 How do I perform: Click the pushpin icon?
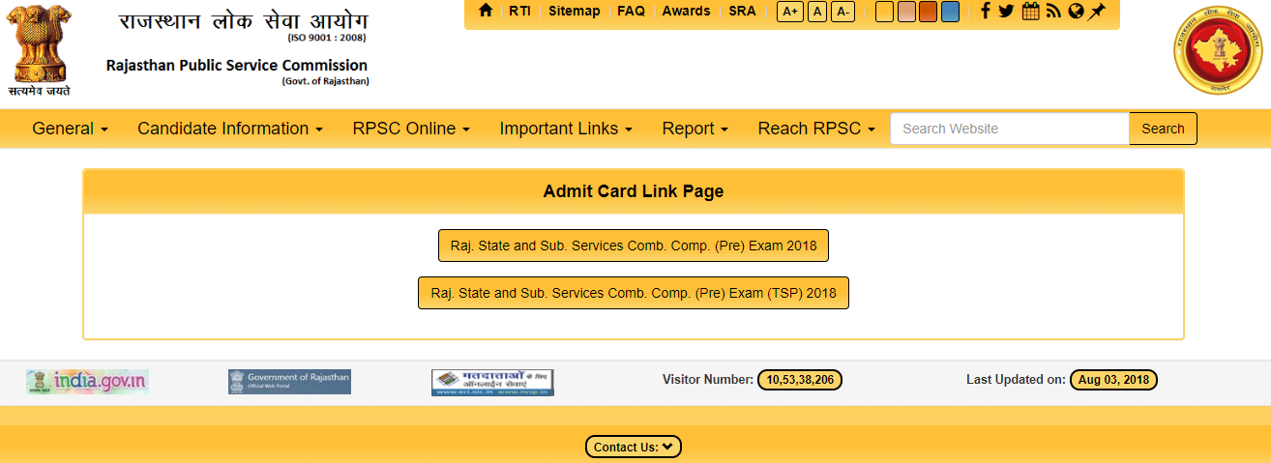pos(1097,12)
